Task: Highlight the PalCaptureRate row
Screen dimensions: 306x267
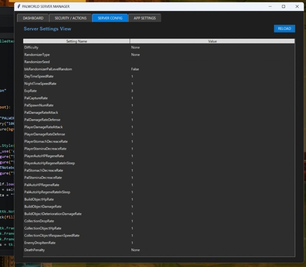Action: (159, 98)
